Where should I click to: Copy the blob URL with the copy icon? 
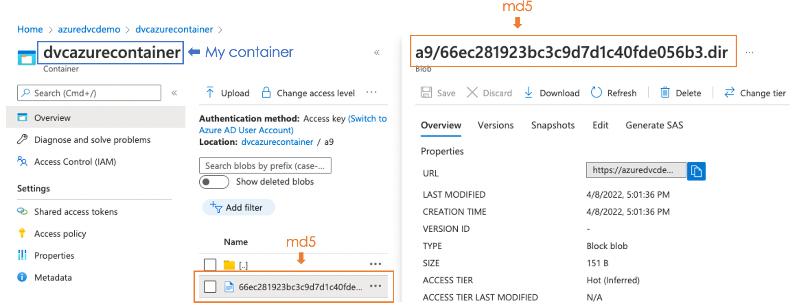[696, 171]
